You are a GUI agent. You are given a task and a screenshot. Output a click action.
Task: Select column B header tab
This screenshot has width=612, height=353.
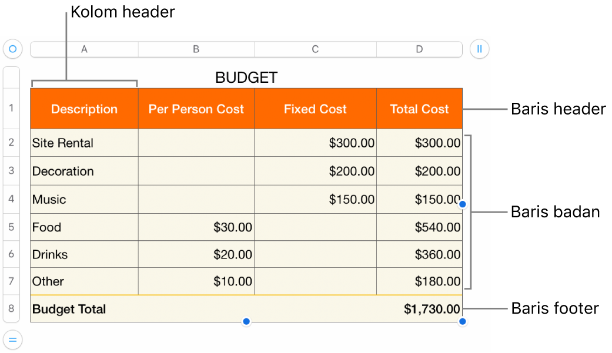(x=196, y=49)
